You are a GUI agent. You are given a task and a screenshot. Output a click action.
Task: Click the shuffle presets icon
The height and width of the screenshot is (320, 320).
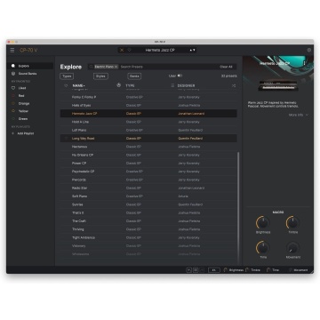click(x=234, y=85)
